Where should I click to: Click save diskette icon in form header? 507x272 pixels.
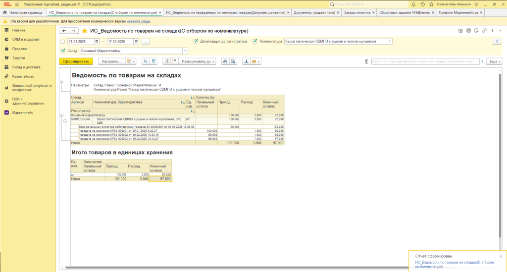[460, 31]
